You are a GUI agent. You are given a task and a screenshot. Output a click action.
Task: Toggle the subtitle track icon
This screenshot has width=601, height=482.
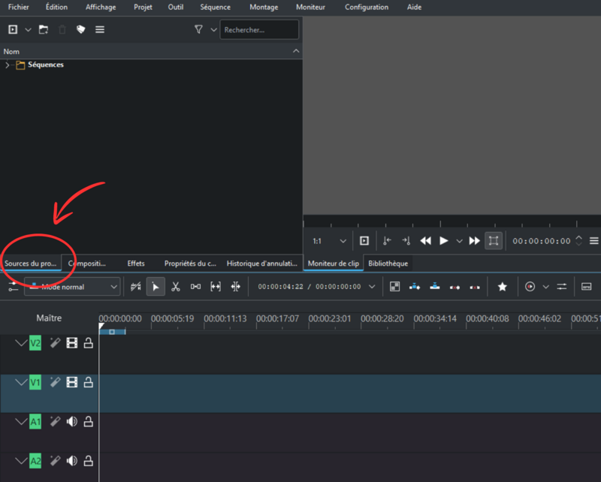coord(586,287)
